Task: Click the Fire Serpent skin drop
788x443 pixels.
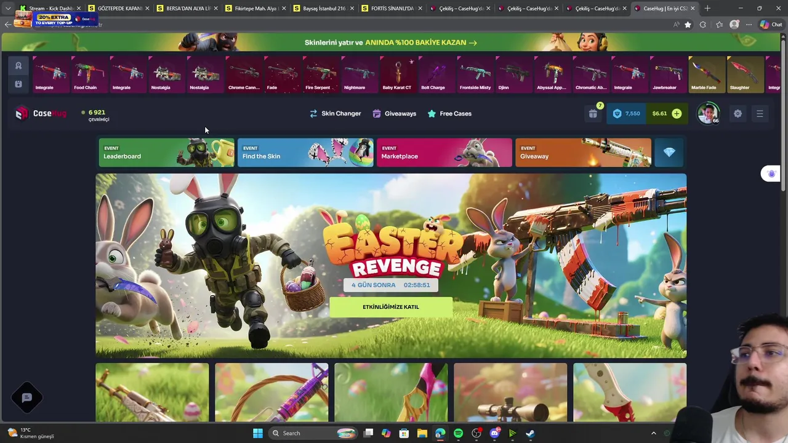Action: [320, 74]
